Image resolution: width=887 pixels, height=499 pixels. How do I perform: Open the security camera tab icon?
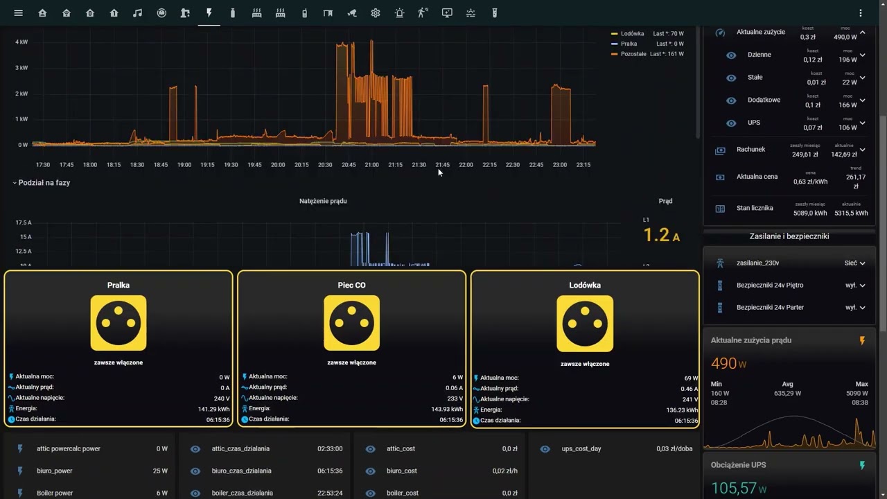pyautogui.click(x=351, y=13)
